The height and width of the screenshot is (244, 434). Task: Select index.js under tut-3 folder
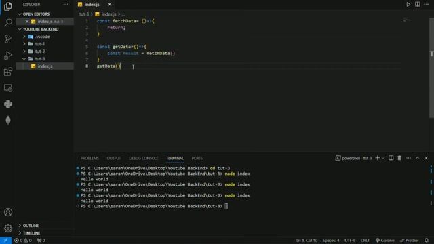[x=45, y=66]
